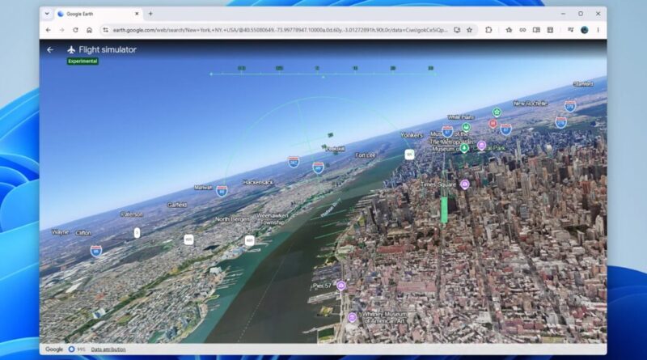Image resolution: width=647 pixels, height=360 pixels.
Task: Click the Fort Lee label
Action: click(366, 155)
